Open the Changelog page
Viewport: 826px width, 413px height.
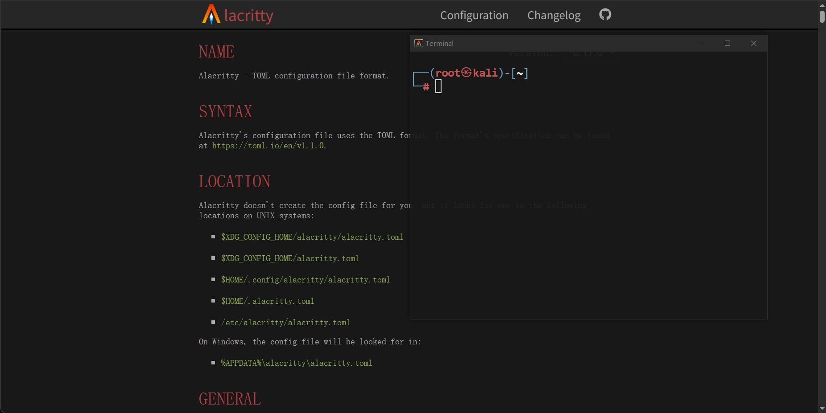[x=554, y=15]
